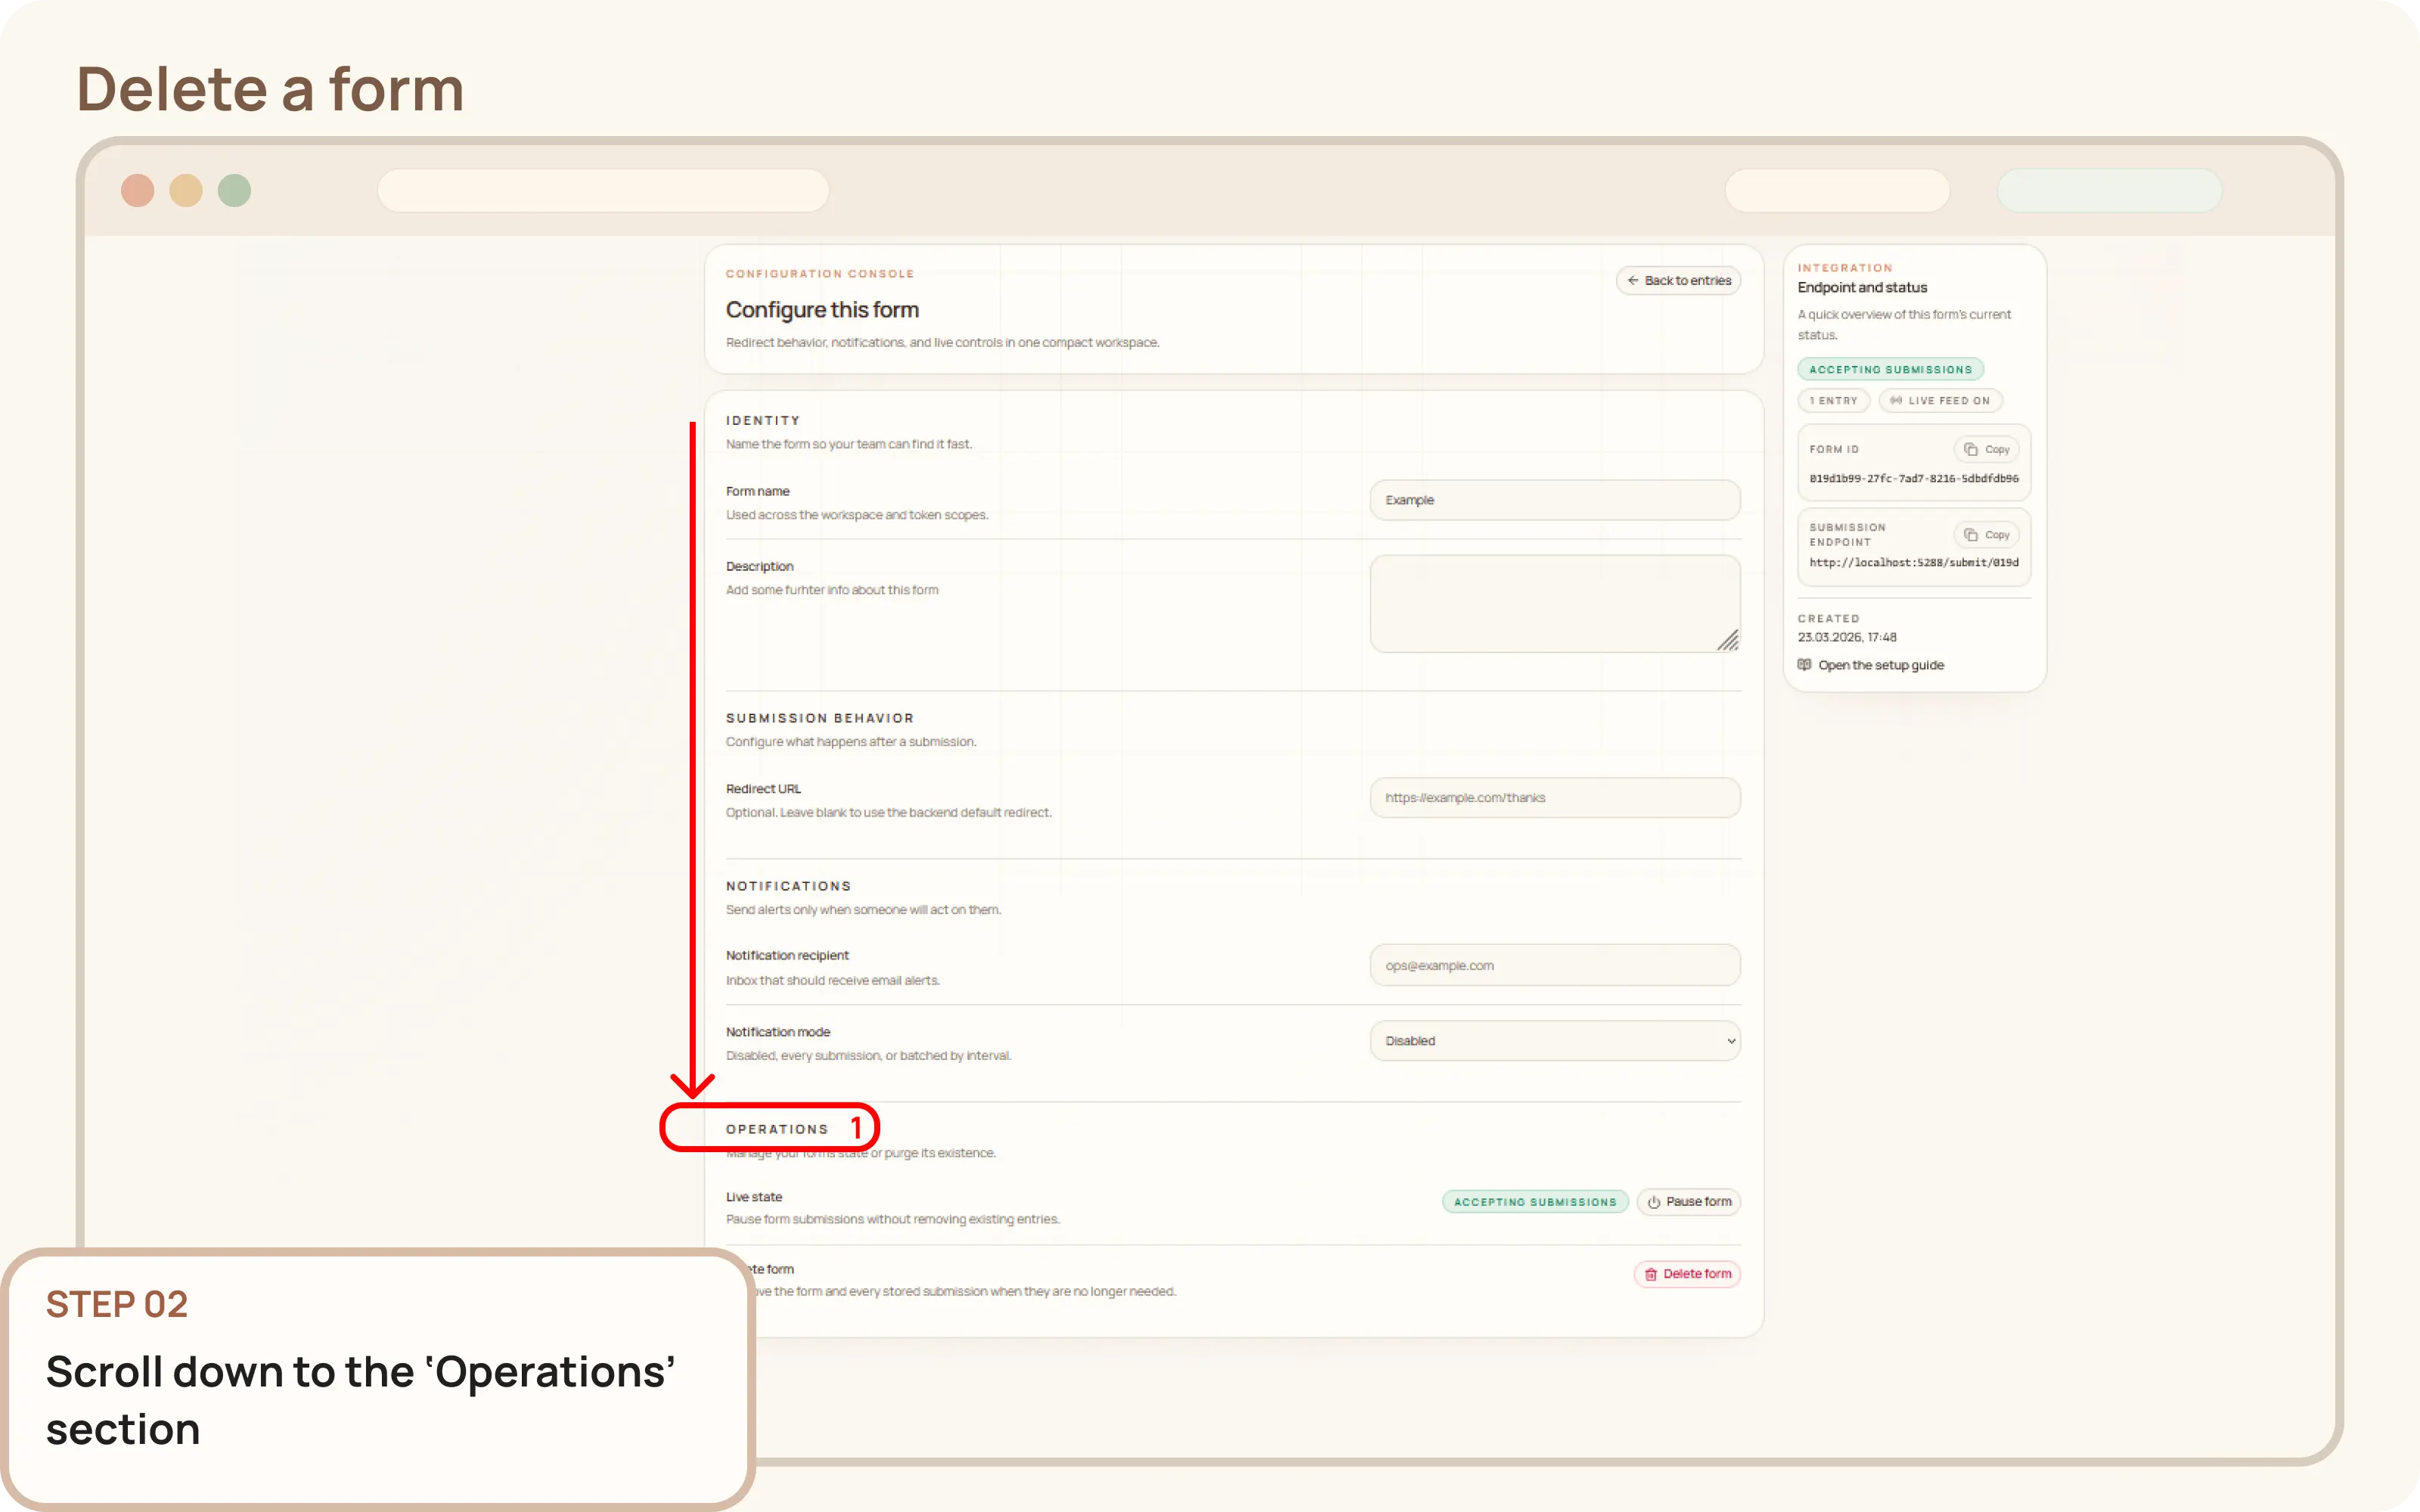Image resolution: width=2420 pixels, height=1512 pixels.
Task: Click the Copy icon beside Form ID
Action: [1969, 449]
